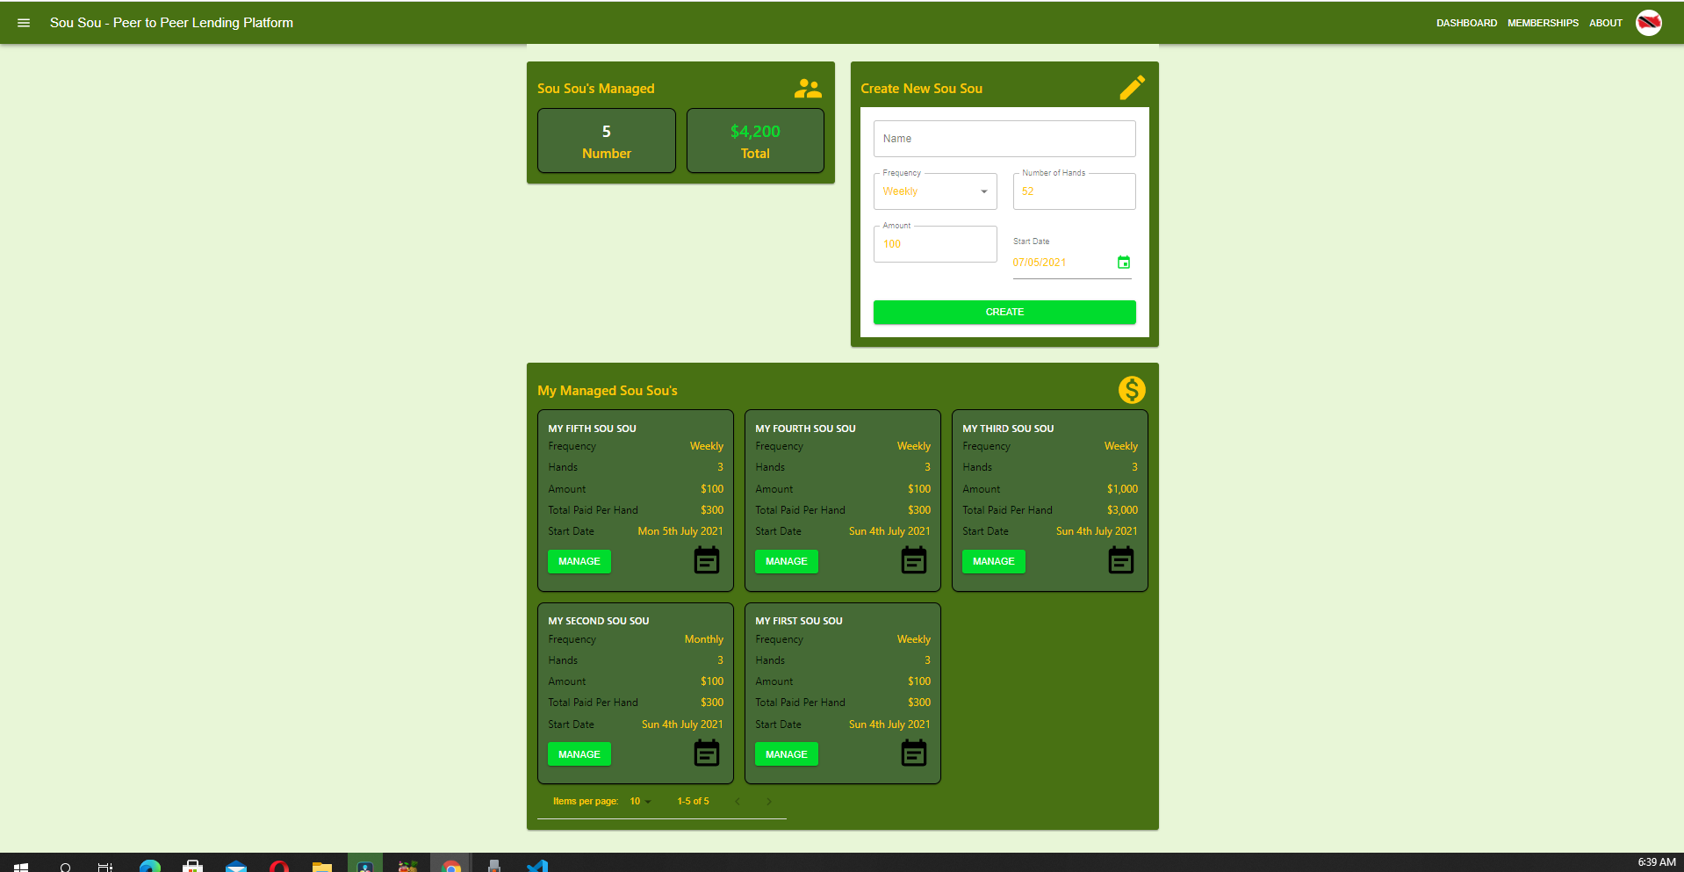Open Windows Start menu
The image size is (1684, 872).
[x=21, y=866]
